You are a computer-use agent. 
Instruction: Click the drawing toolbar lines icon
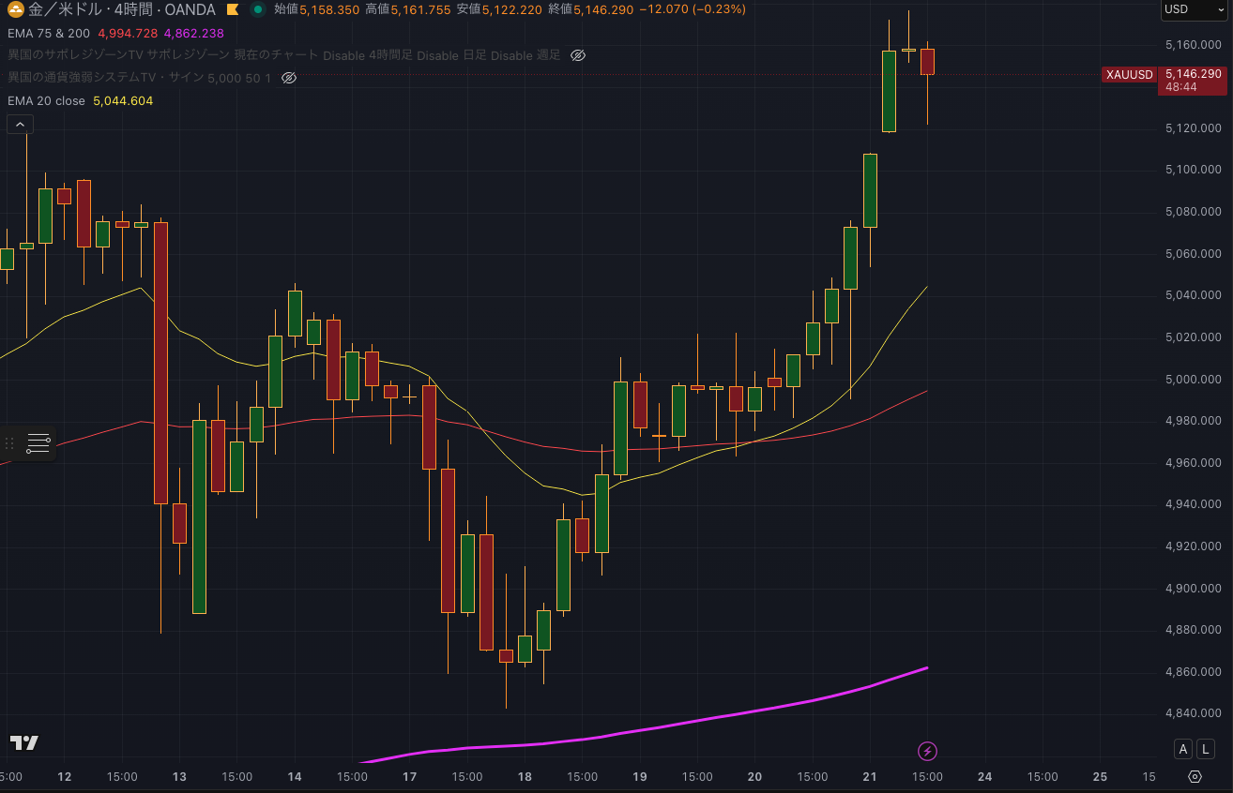tap(38, 443)
